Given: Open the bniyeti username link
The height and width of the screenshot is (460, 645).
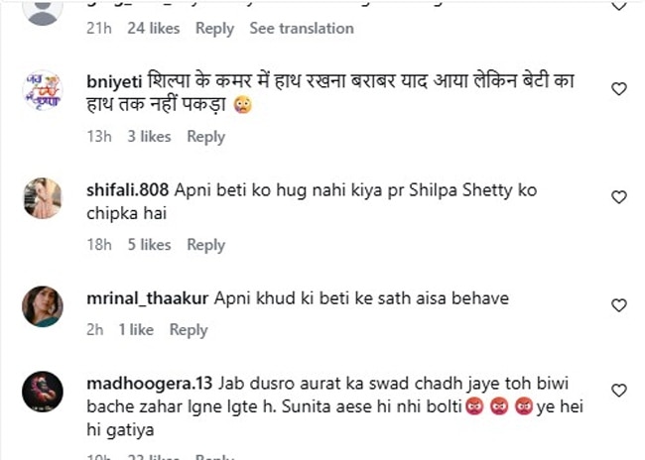Looking at the screenshot, I should coord(114,81).
